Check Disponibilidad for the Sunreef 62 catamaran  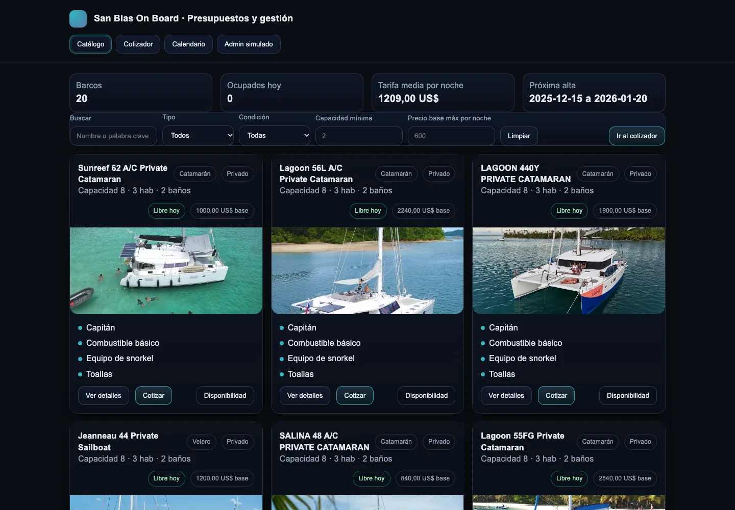[x=225, y=395]
